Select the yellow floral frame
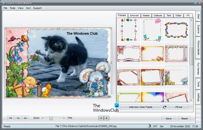 152,53
